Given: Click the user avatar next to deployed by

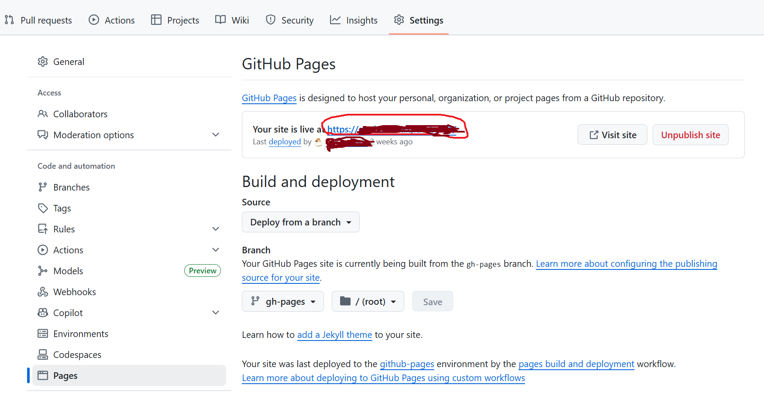Looking at the screenshot, I should point(318,142).
